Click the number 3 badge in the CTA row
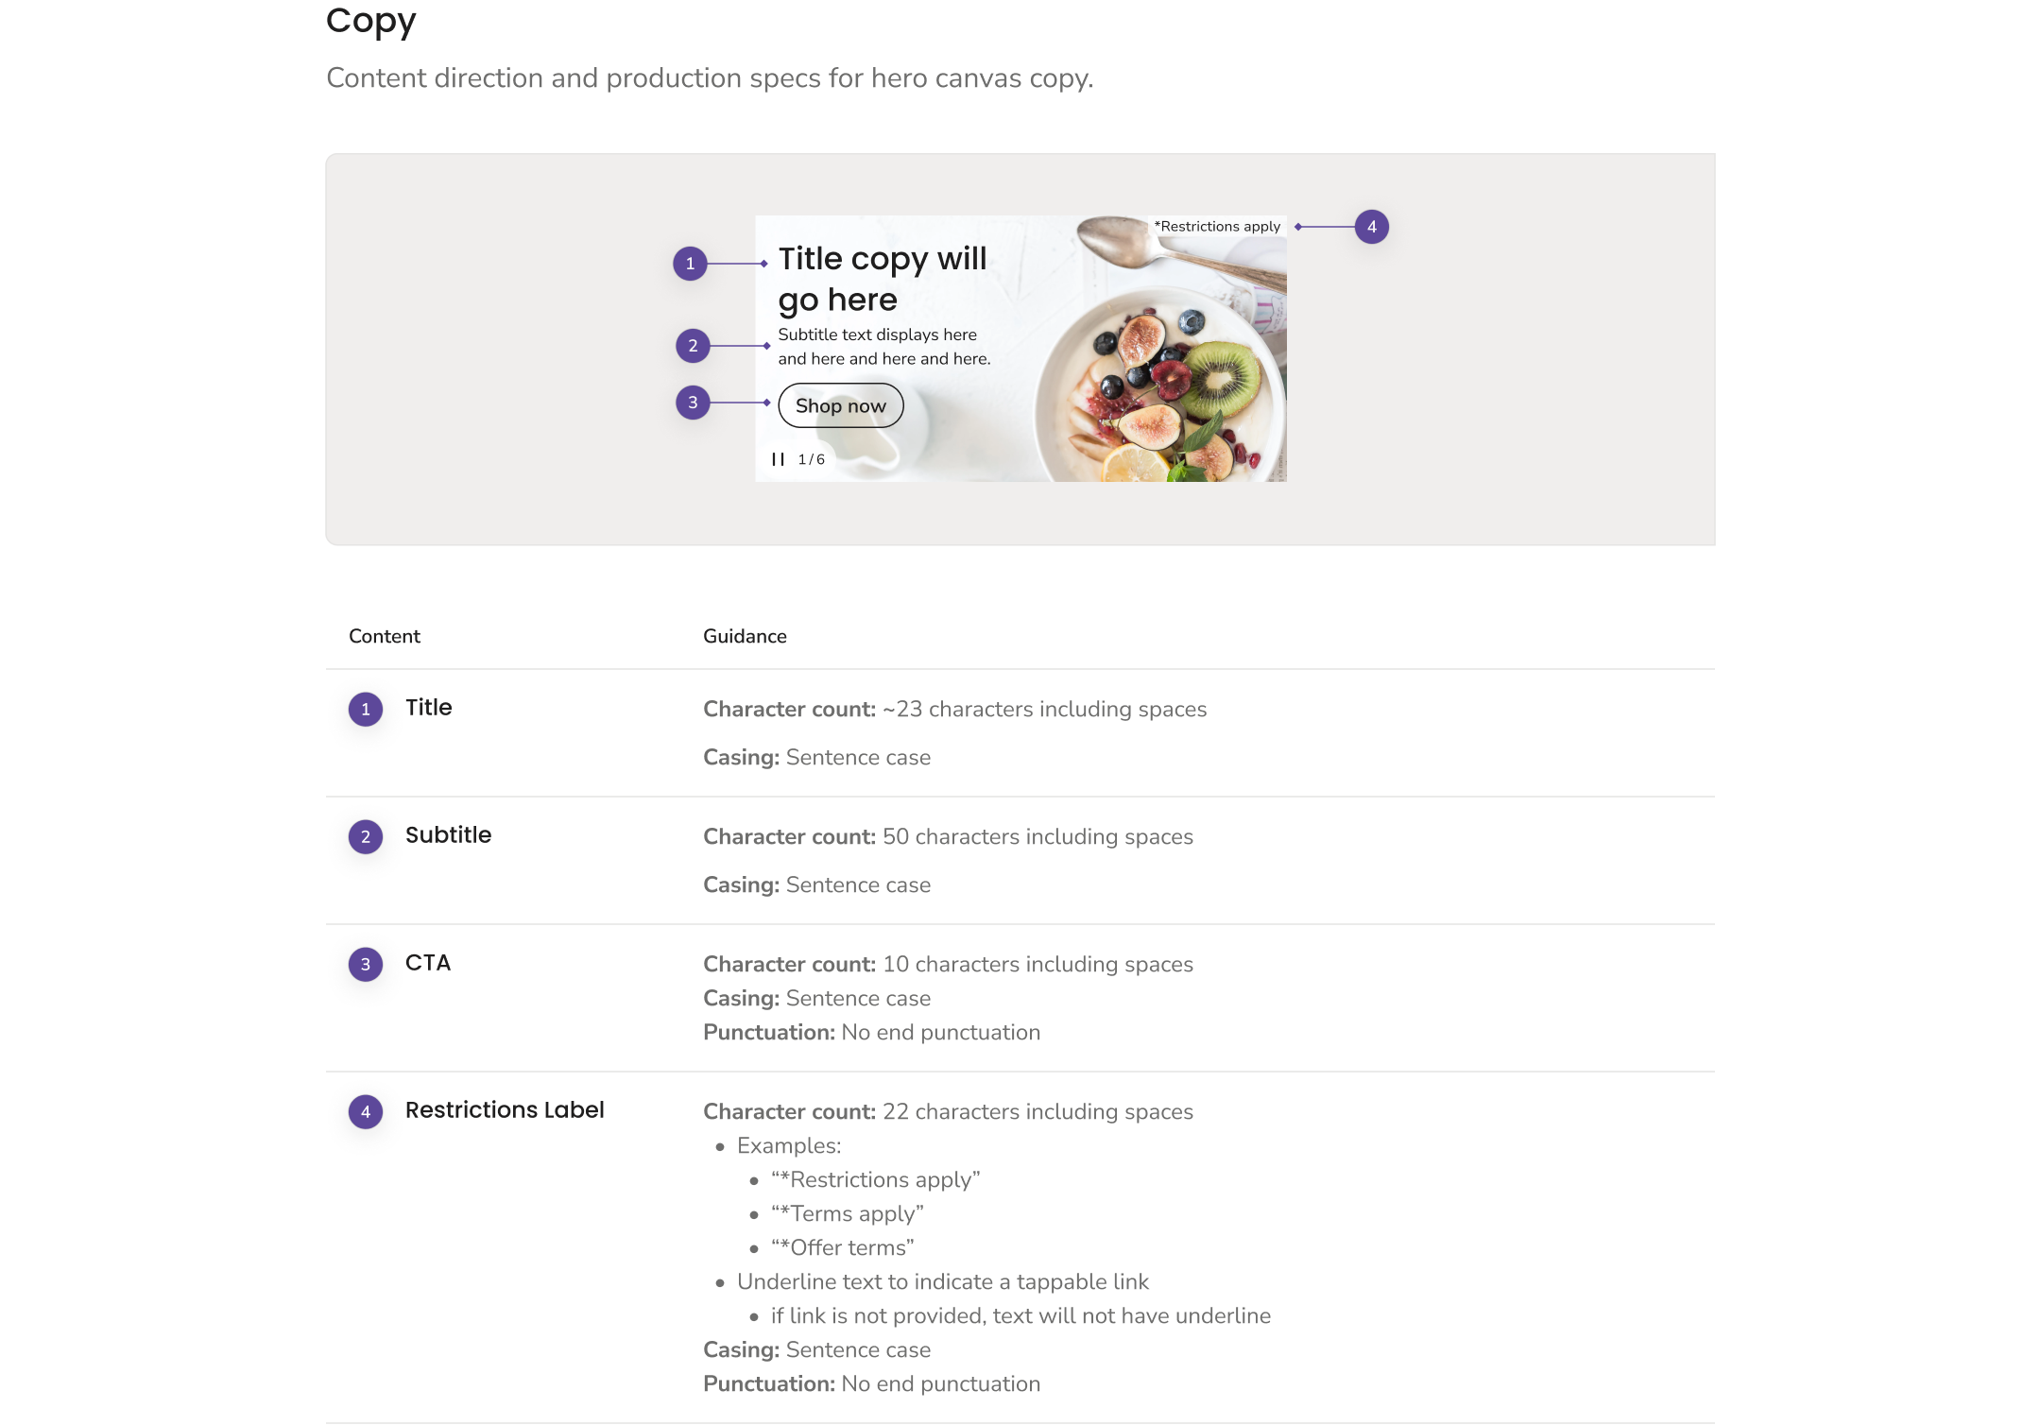Screen dimensions: 2041x1425 point(366,965)
